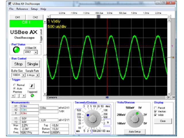Click the Y2 cursor button
Screen dimensions: 184x138
click(16, 122)
